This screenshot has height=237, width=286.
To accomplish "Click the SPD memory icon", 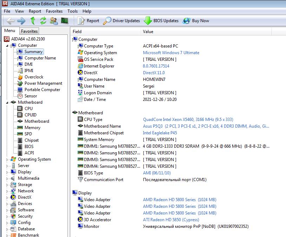I will tap(20, 134).
